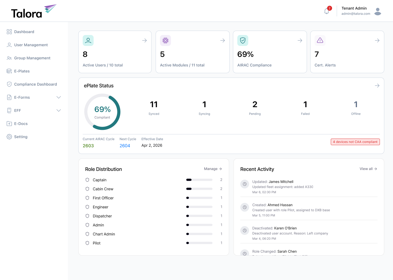This screenshot has height=280, width=393.
Task: Click 'Deactivated user account. Reason: Left company'
Action: [x=290, y=234]
